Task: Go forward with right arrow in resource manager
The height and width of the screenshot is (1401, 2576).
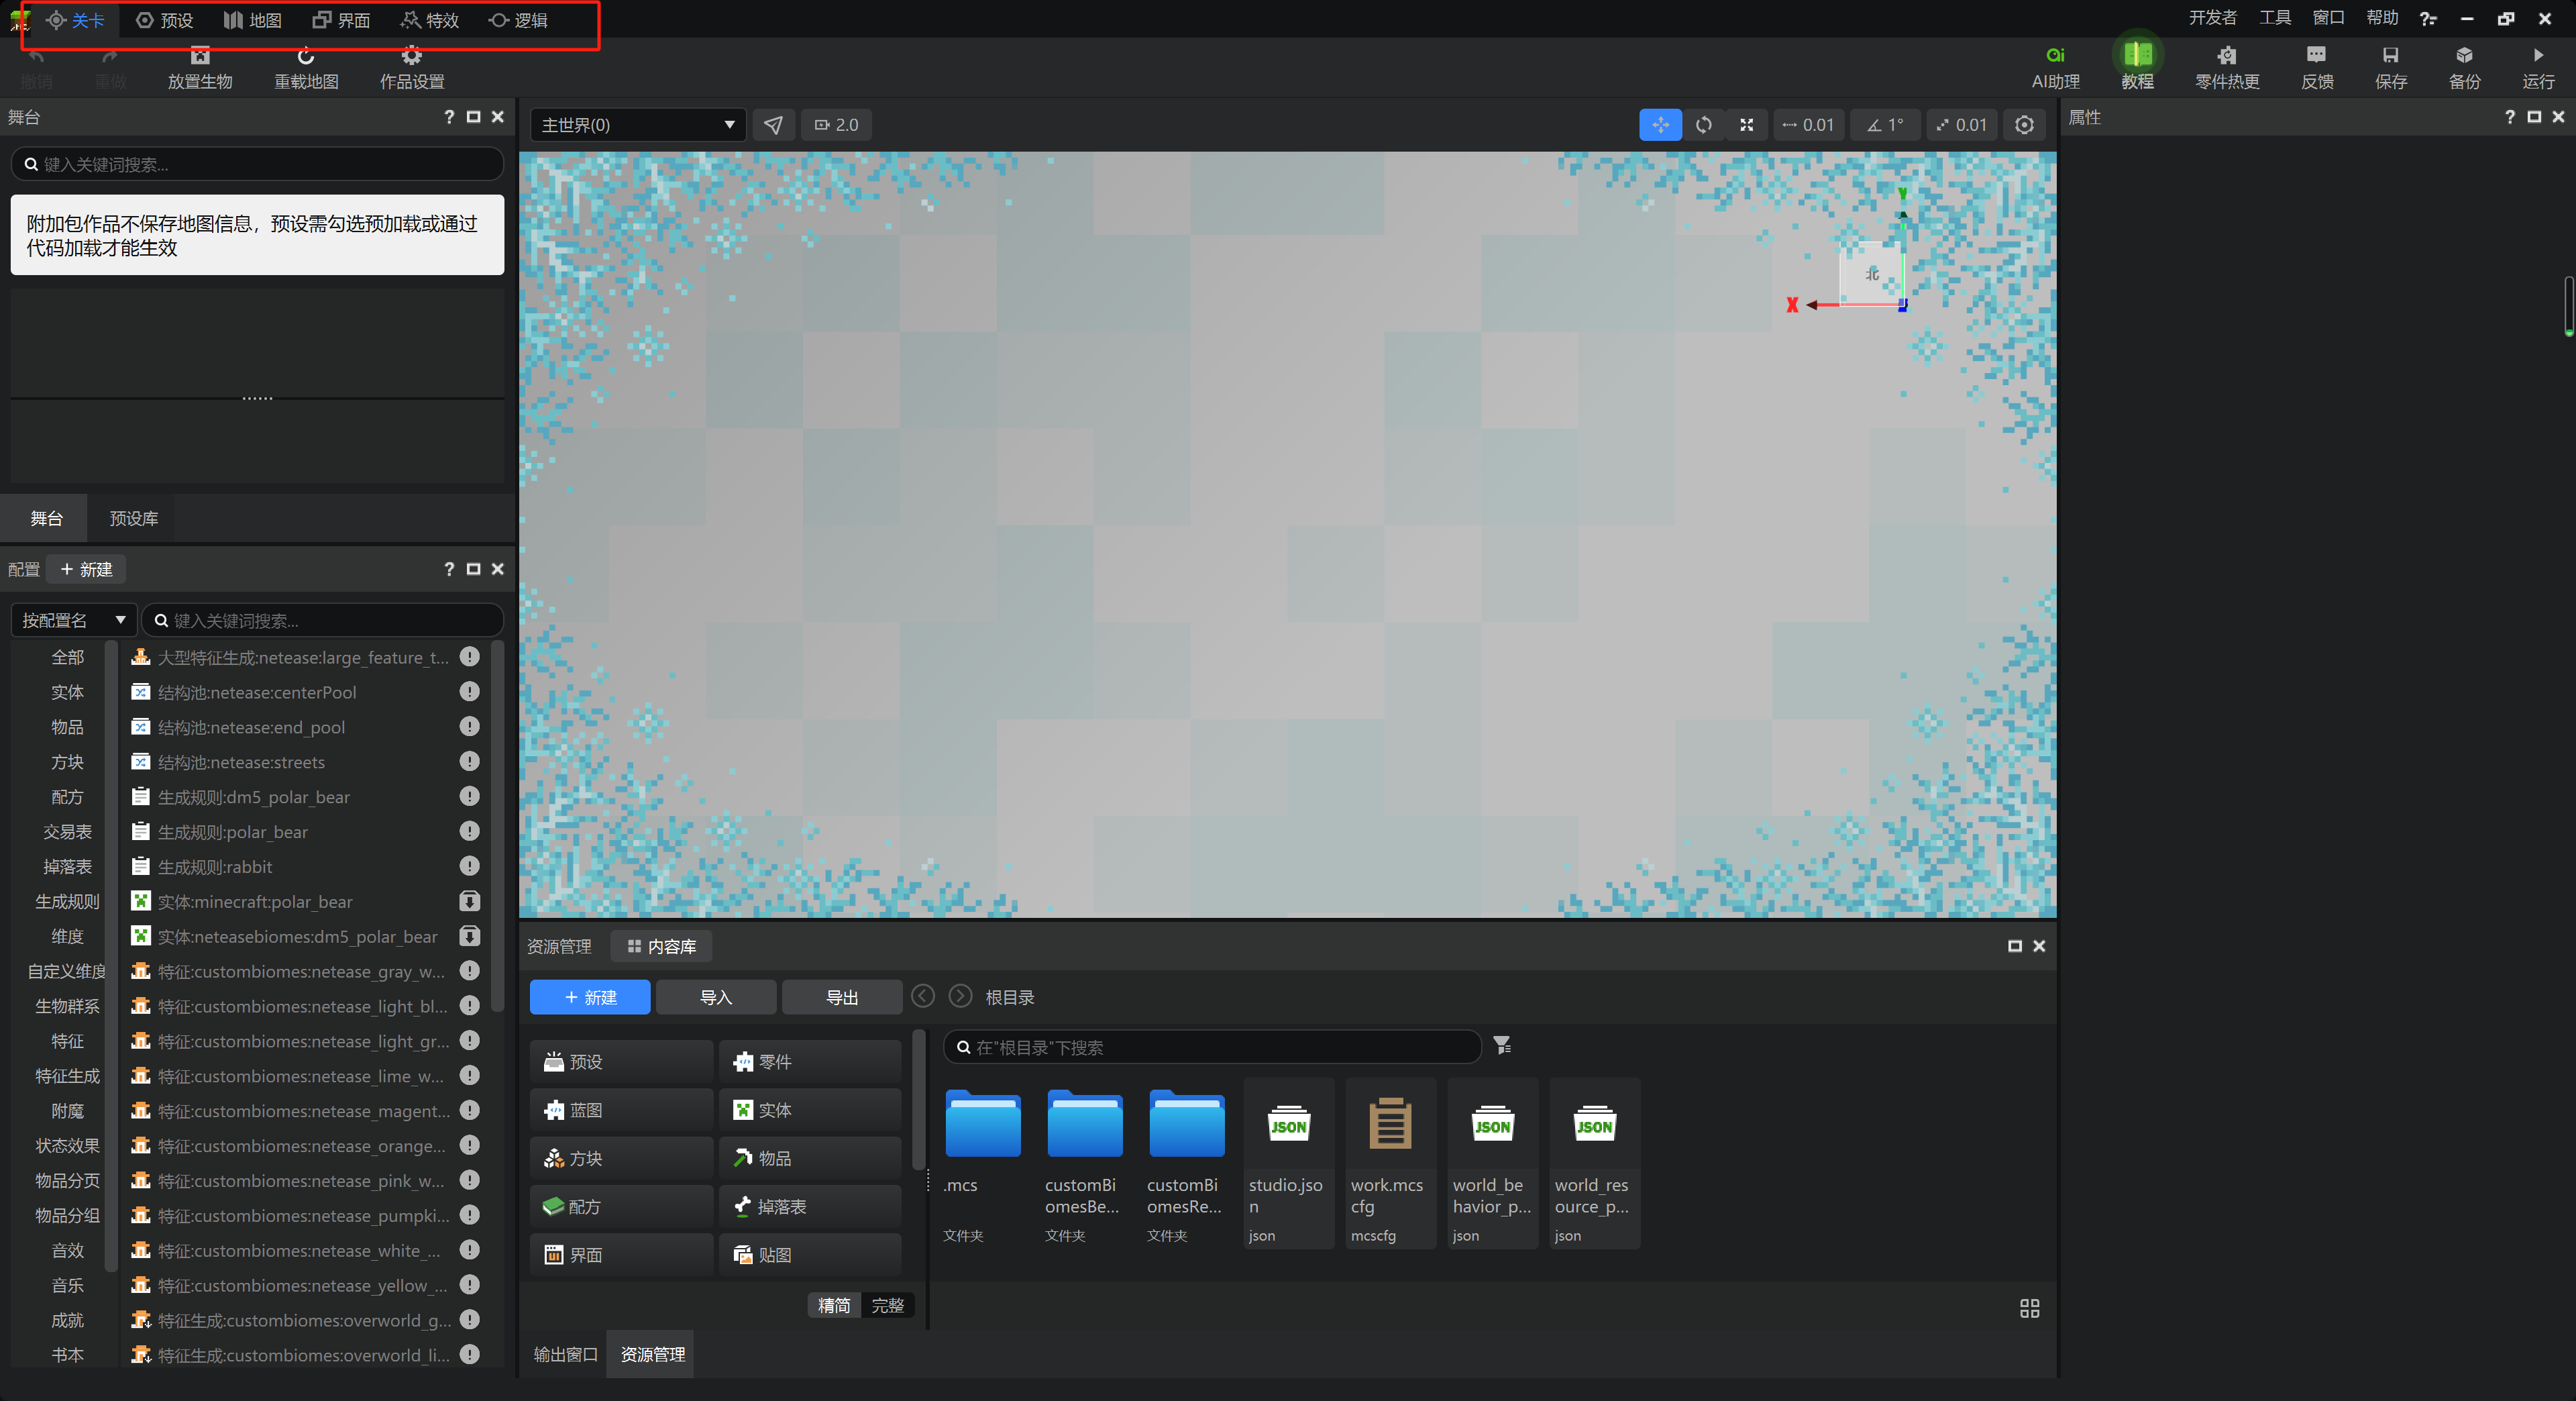Action: click(x=960, y=996)
